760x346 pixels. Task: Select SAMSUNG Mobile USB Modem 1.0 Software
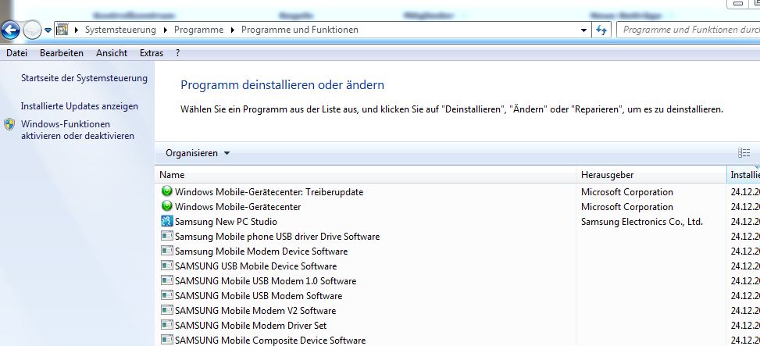tap(266, 281)
